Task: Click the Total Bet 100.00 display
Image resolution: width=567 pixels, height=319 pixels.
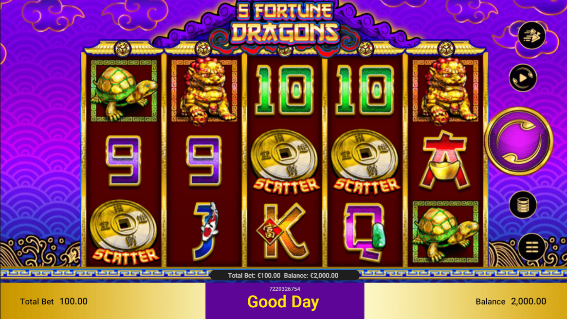Action: coord(54,301)
